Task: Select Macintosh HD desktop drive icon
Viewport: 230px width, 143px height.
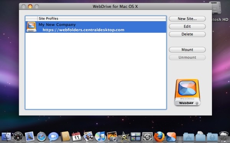Action: point(216,8)
